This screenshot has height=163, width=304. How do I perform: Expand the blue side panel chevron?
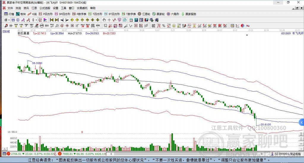[302, 122]
